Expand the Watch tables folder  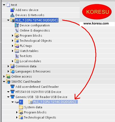coord(13,51)
